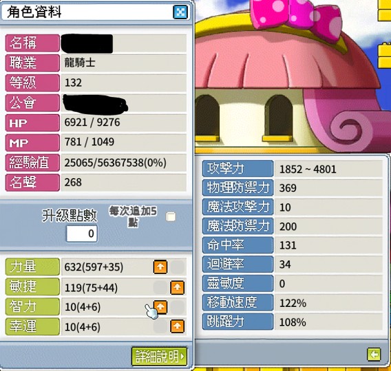The image size is (391, 371).
Task: Click the 經驗值 value row
Action: point(124,163)
